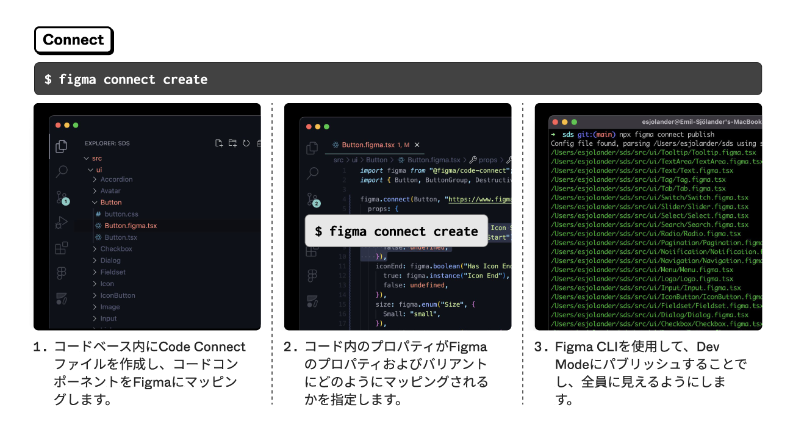Screen dimensions: 793x446
Task: Open Explorer view in left VS Code window
Action: tap(61, 146)
